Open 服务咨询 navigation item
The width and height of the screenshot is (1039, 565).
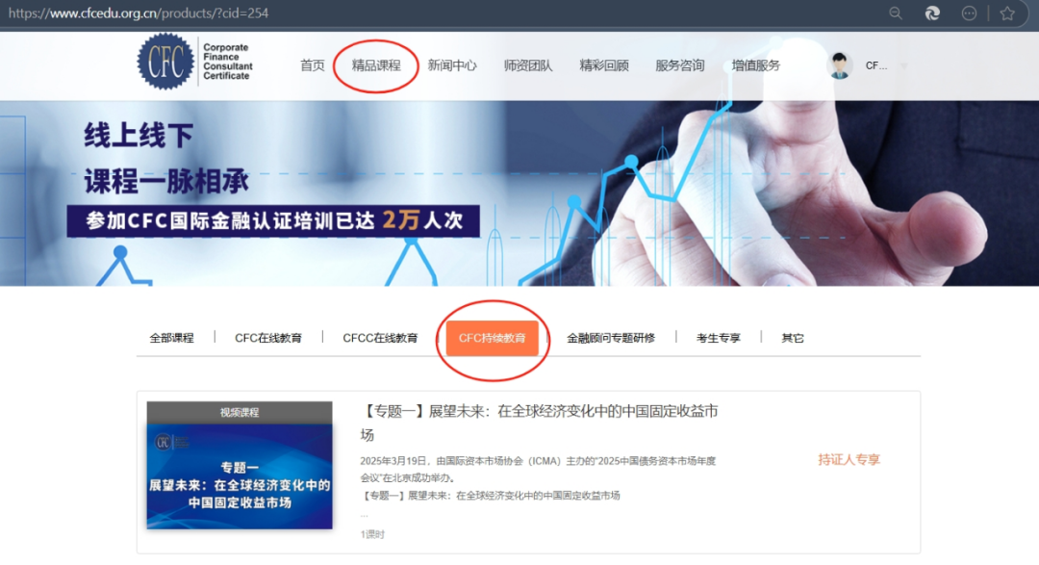click(x=680, y=65)
